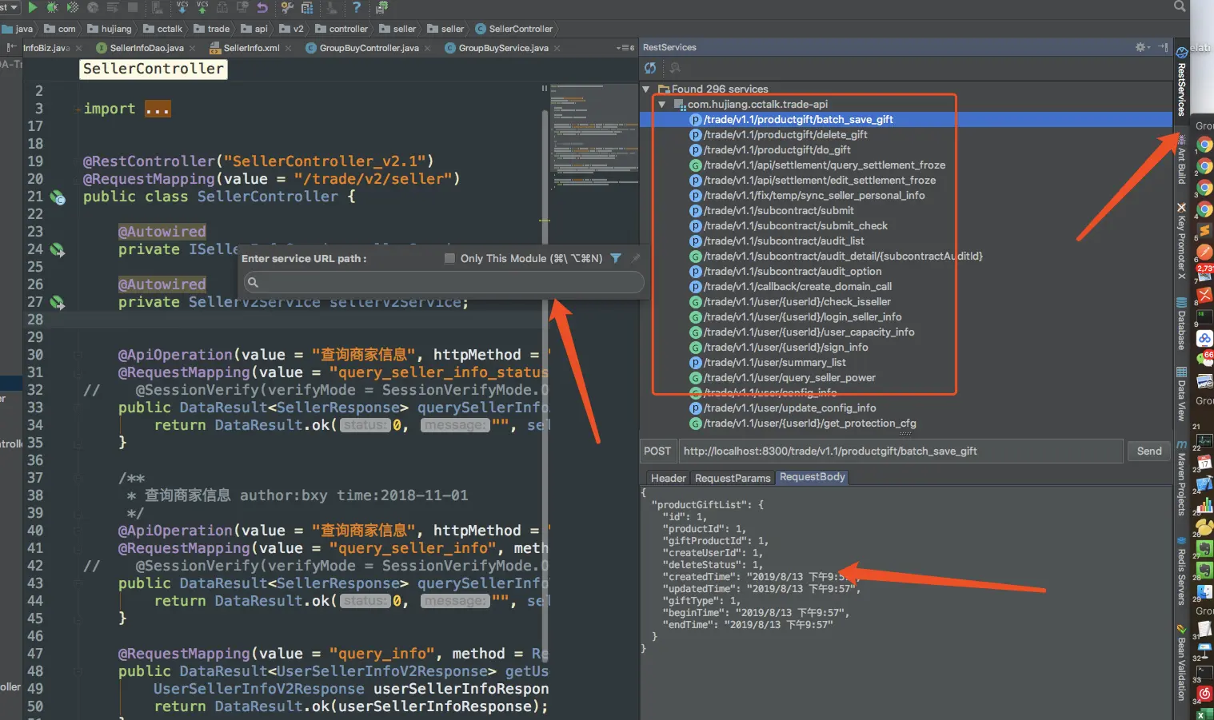The image size is (1214, 720).
Task: Select the /productgift/do_gift service
Action: pos(777,149)
